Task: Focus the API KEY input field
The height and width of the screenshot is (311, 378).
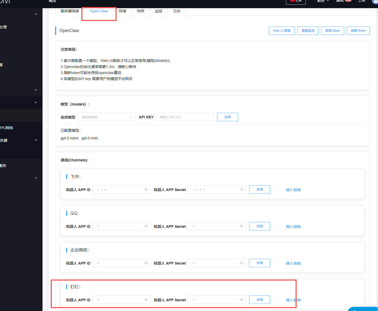Action: click(185, 117)
